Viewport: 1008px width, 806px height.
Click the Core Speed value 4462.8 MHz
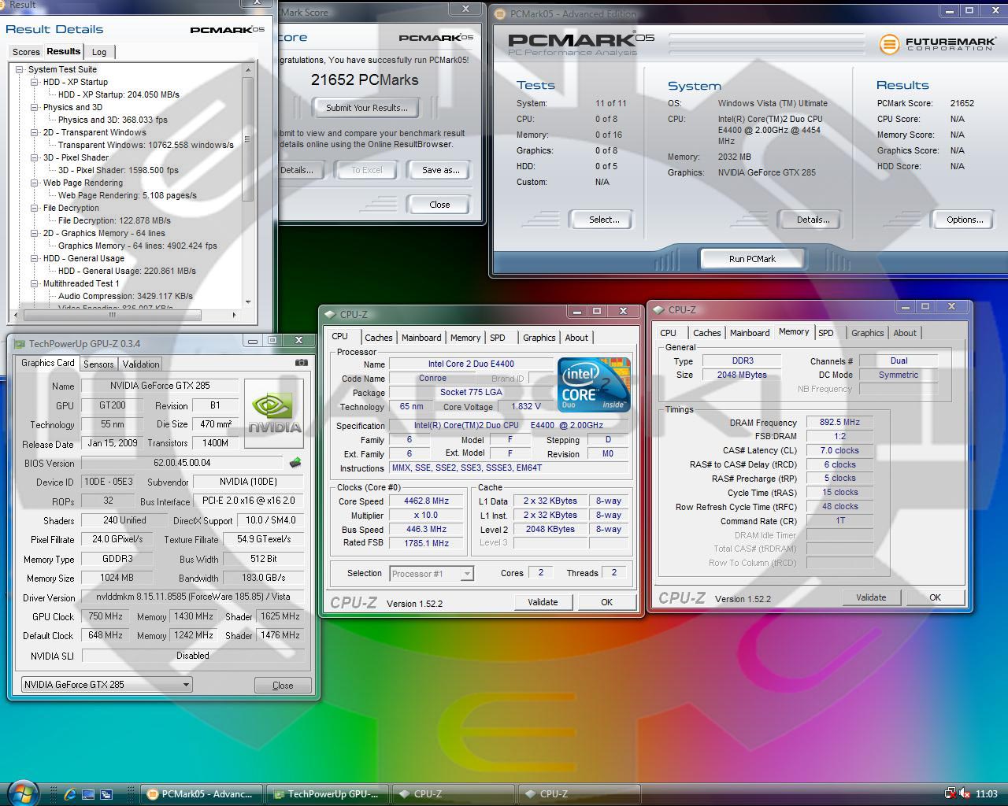point(427,501)
